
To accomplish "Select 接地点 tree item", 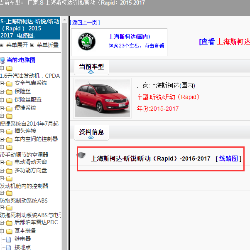I will (x=23, y=247).
